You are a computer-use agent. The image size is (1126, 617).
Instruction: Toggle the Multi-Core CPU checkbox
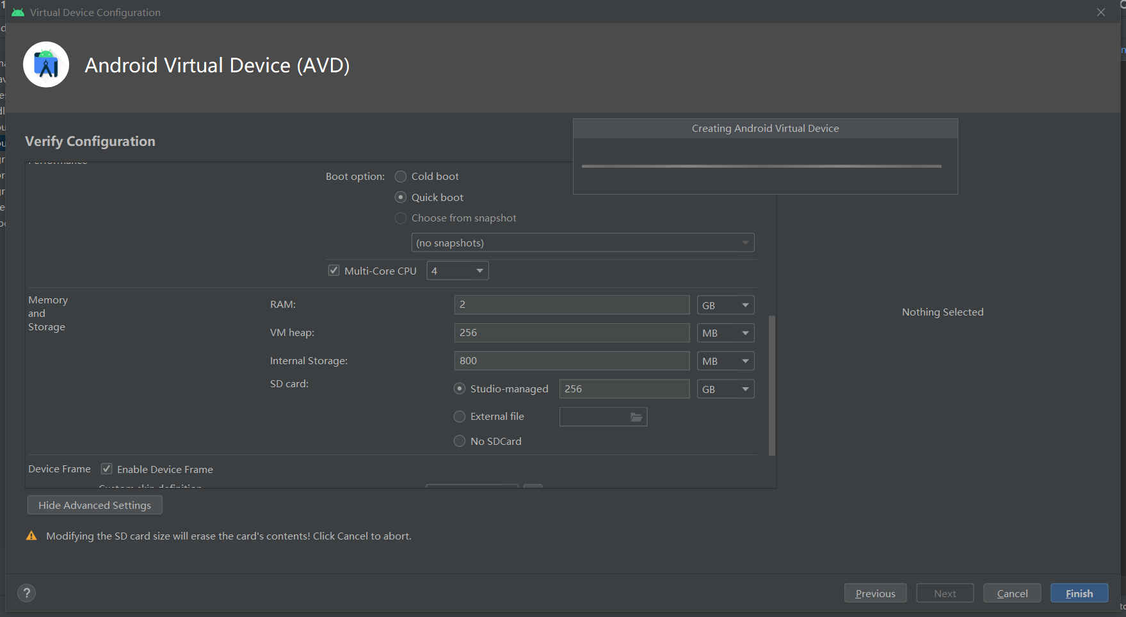(x=334, y=270)
